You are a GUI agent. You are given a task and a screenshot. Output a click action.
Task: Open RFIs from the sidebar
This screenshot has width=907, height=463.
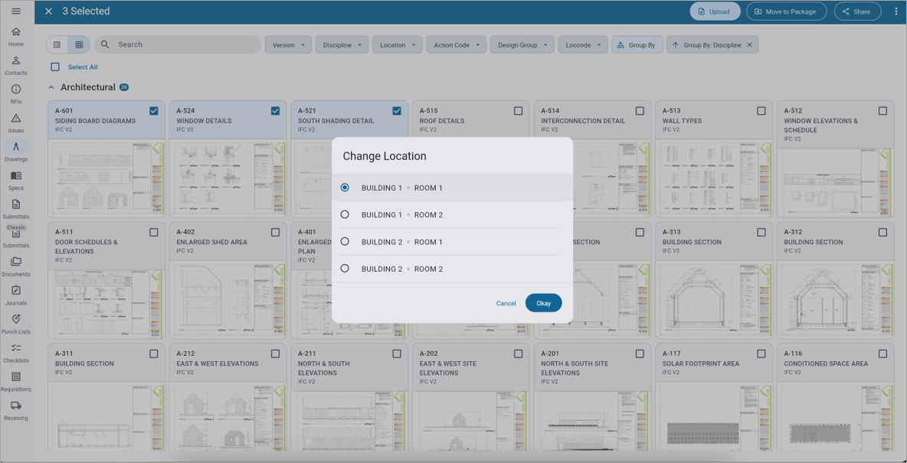(16, 93)
